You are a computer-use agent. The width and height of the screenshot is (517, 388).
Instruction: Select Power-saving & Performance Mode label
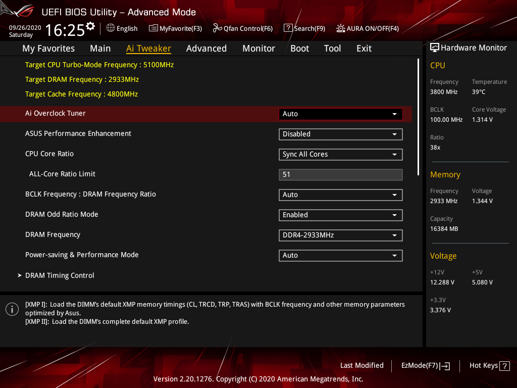point(82,255)
